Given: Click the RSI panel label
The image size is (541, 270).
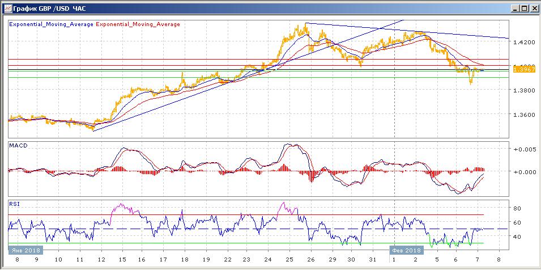Looking at the screenshot, I should (x=15, y=204).
